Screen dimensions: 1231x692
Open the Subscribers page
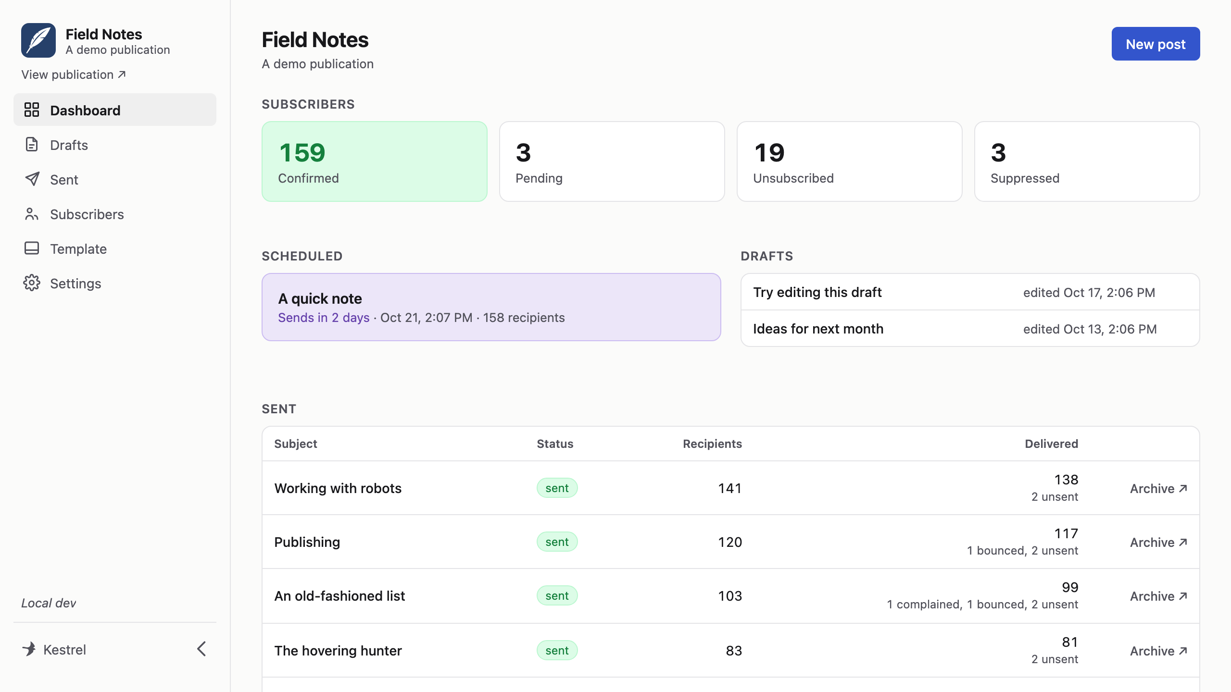pos(115,214)
